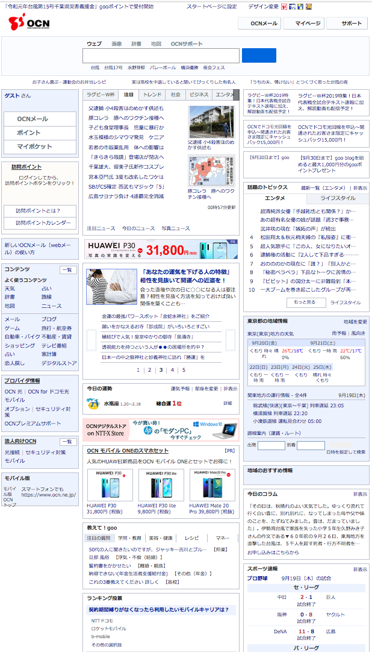Switch search mode to 地図
372x652 pixels.
156,43
